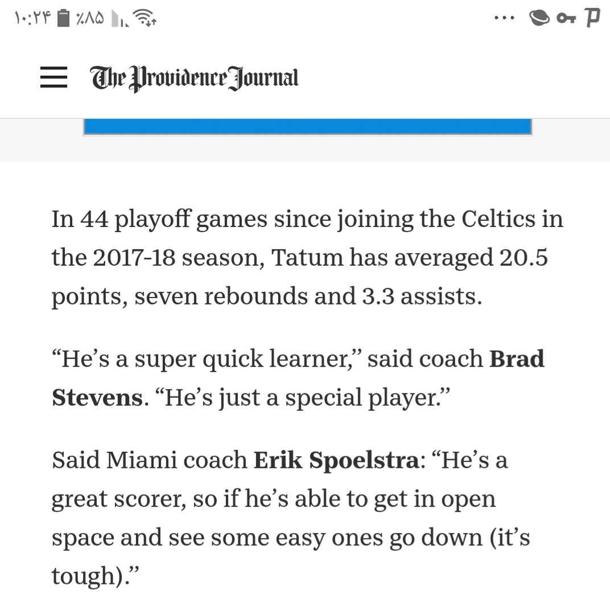
Task: Tap the status bar clock time
Action: click(32, 18)
